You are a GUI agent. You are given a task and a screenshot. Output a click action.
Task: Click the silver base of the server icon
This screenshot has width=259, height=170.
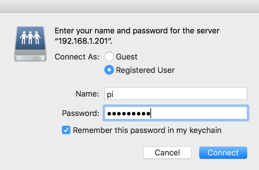(30, 57)
